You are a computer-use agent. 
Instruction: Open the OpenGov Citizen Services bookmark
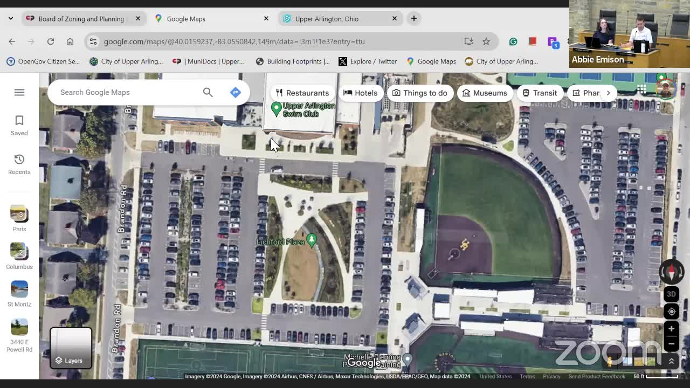coord(43,61)
